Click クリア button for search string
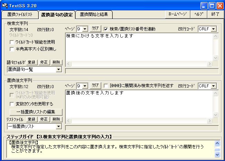The width and height of the screenshot is (225, 161). 95,29
